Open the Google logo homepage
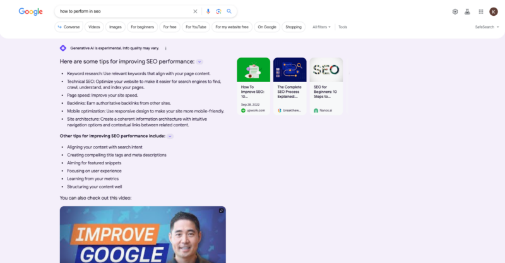Viewport: 505px width, 263px height. 30,11
